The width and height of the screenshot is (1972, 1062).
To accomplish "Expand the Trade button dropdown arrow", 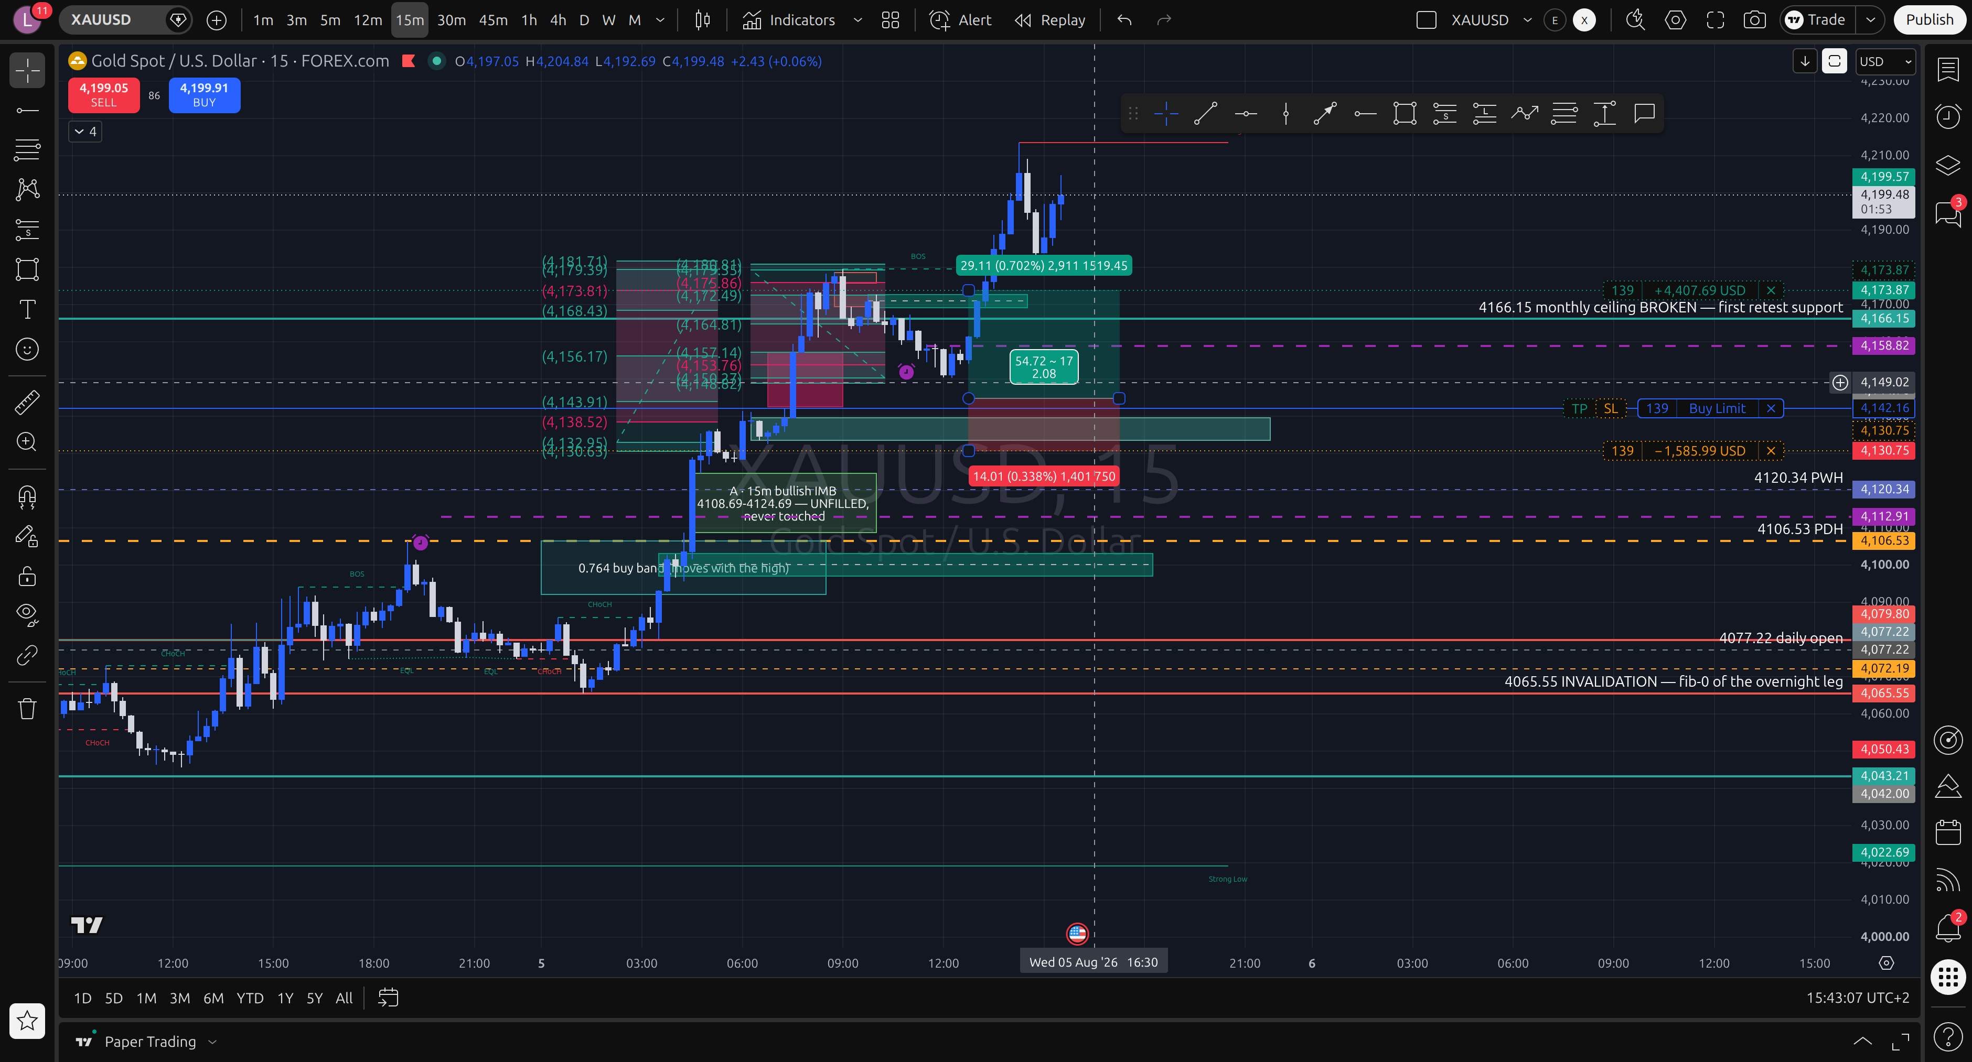I will [x=1870, y=20].
